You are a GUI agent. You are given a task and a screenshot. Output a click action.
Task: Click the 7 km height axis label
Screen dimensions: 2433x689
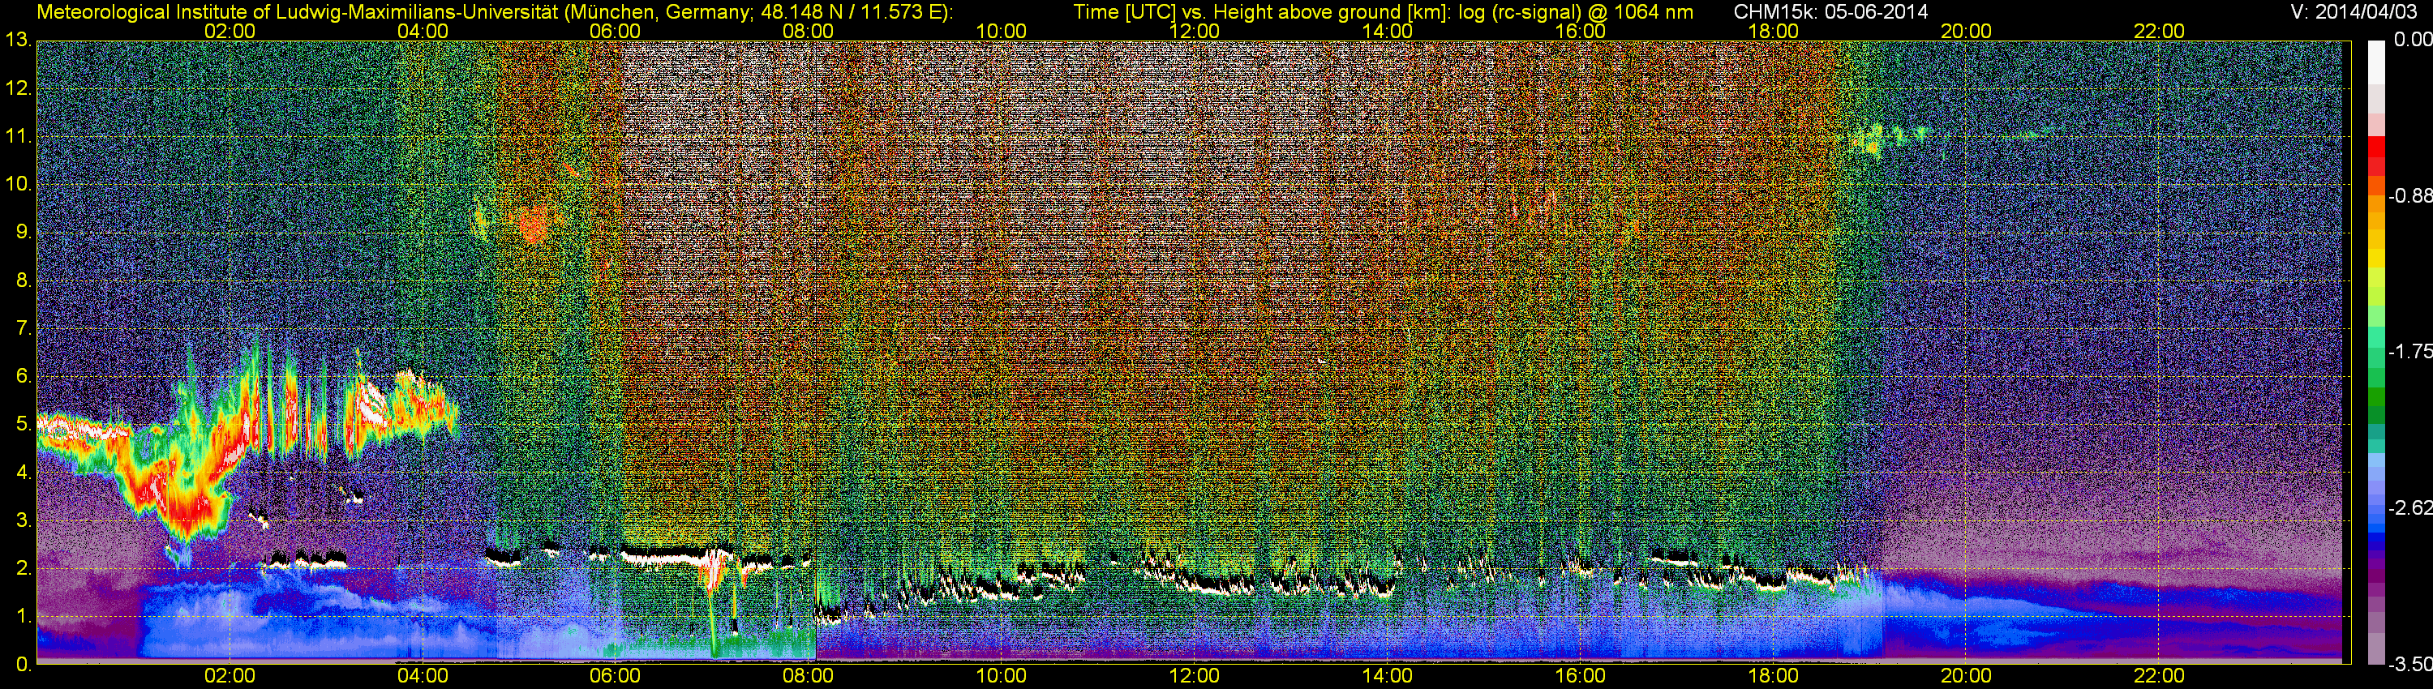[23, 328]
